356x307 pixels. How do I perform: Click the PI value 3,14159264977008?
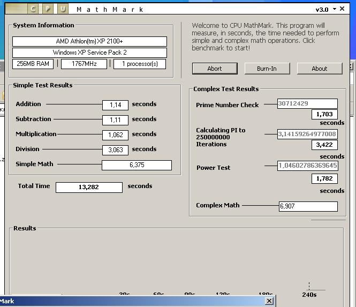pyautogui.click(x=307, y=134)
